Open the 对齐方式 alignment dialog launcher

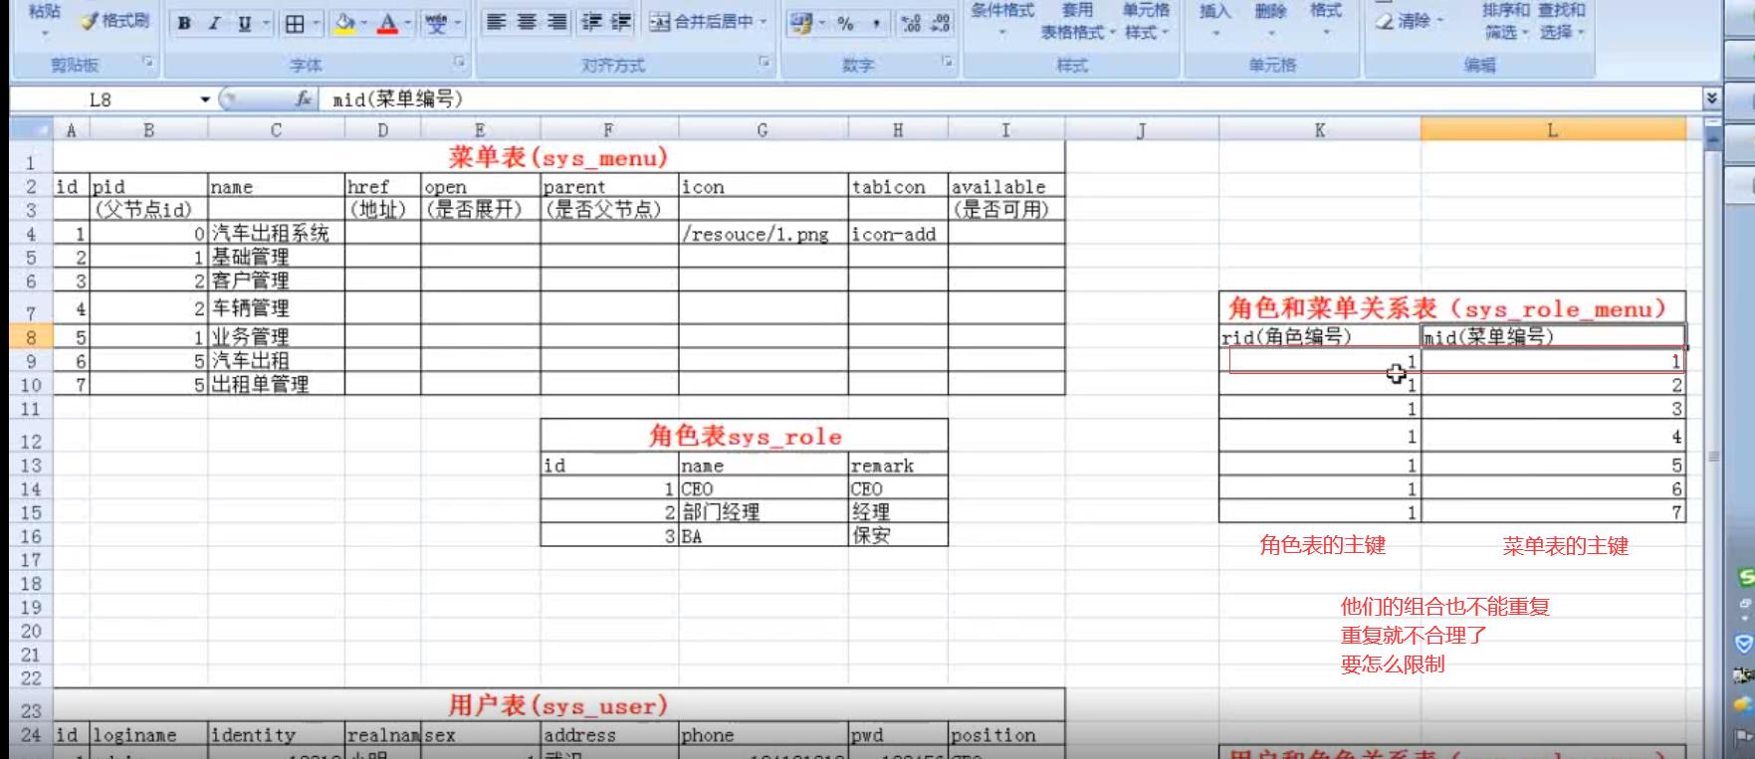(x=765, y=63)
